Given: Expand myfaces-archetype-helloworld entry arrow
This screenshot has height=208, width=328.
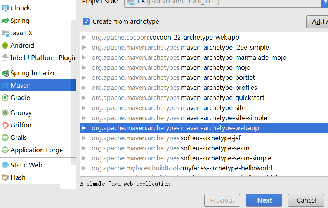Looking at the screenshot, I should click(x=84, y=168).
